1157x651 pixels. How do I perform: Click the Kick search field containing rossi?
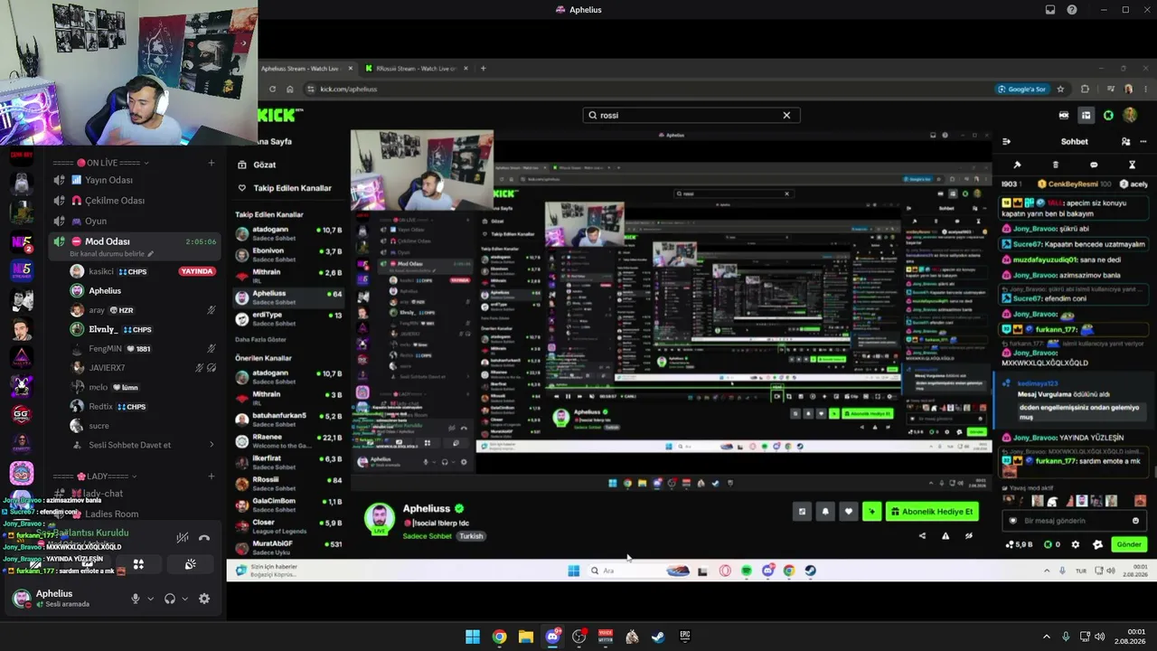(691, 115)
